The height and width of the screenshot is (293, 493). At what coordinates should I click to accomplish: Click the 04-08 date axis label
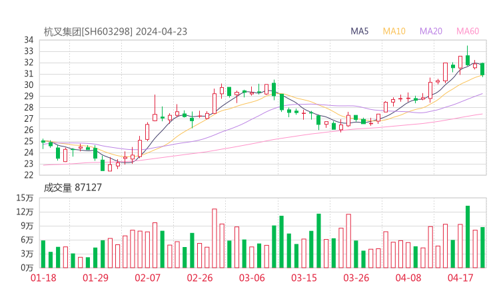pyautogui.click(x=408, y=278)
